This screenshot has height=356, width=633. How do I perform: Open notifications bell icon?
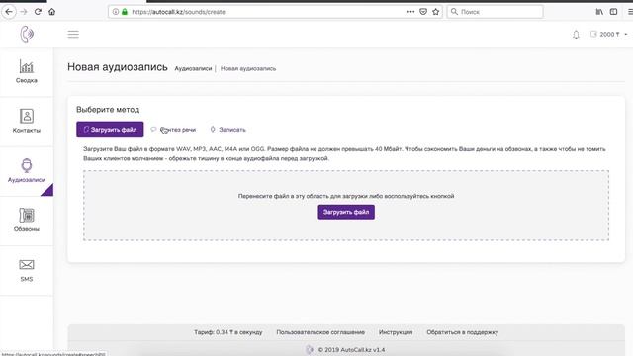(x=576, y=35)
